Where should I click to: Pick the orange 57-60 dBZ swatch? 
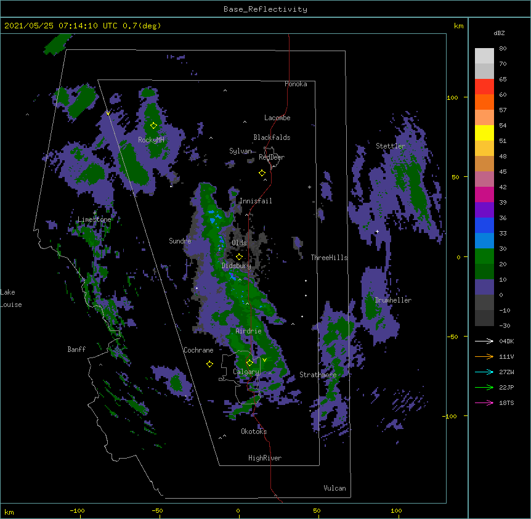click(x=484, y=102)
